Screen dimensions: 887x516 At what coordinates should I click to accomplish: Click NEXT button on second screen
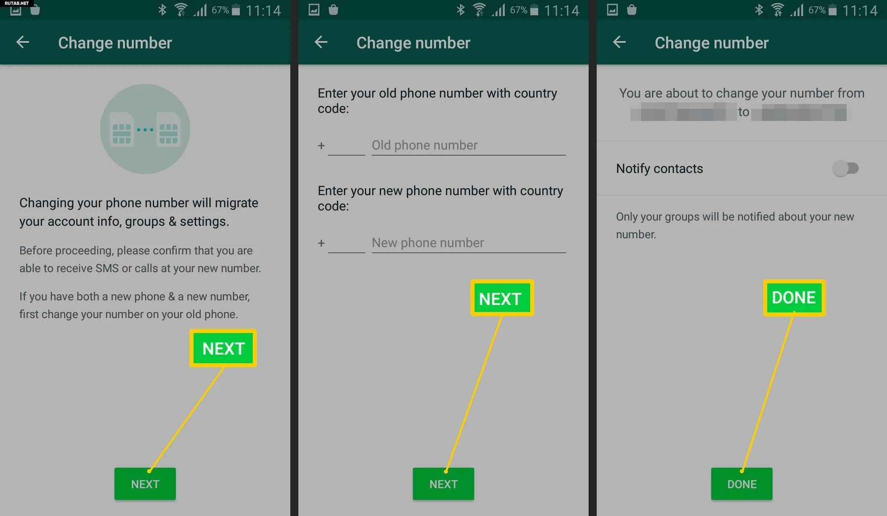click(443, 484)
